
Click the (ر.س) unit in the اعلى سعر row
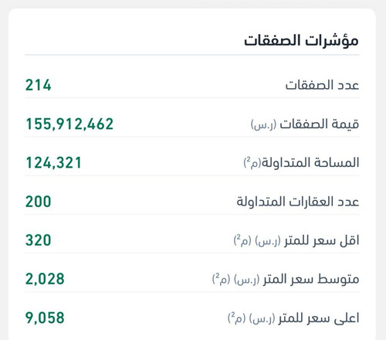(262, 319)
